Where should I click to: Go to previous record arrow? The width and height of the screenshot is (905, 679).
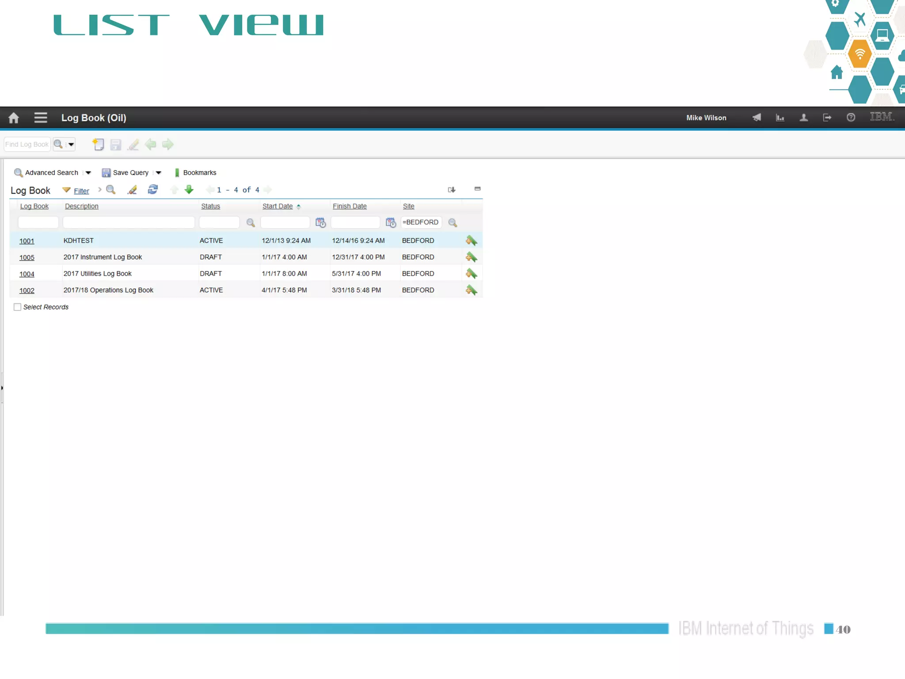[151, 144]
